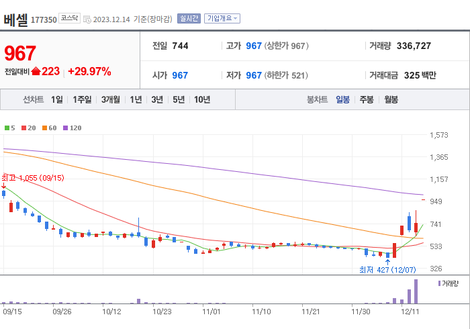This screenshot has width=470, height=329.
Task: Click the red 20-day average swatch
Action: (x=24, y=128)
